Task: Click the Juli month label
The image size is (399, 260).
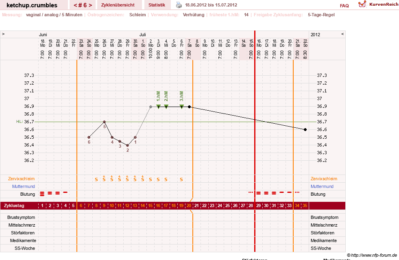Action: tap(142, 35)
